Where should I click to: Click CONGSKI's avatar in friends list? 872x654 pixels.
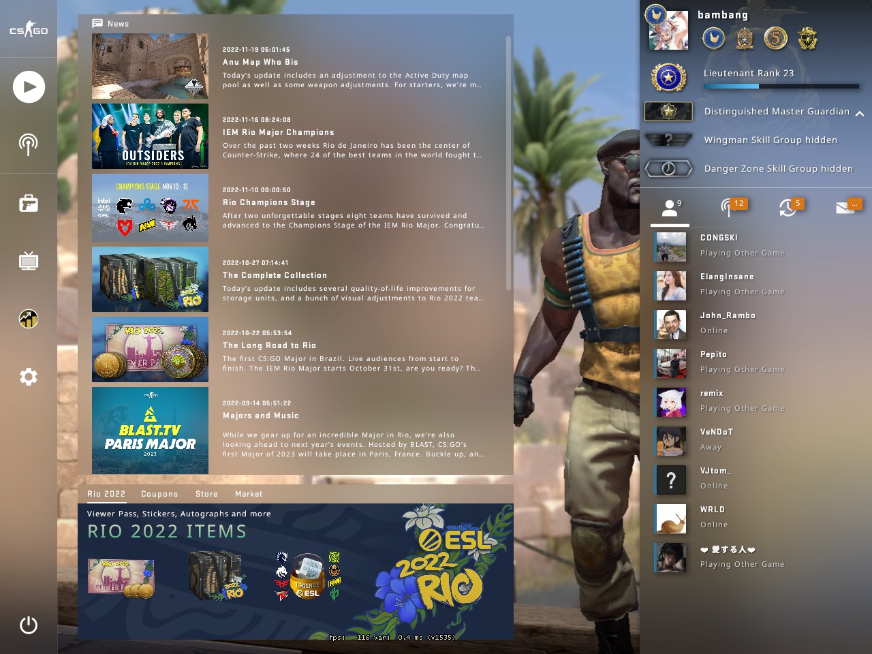pos(671,247)
